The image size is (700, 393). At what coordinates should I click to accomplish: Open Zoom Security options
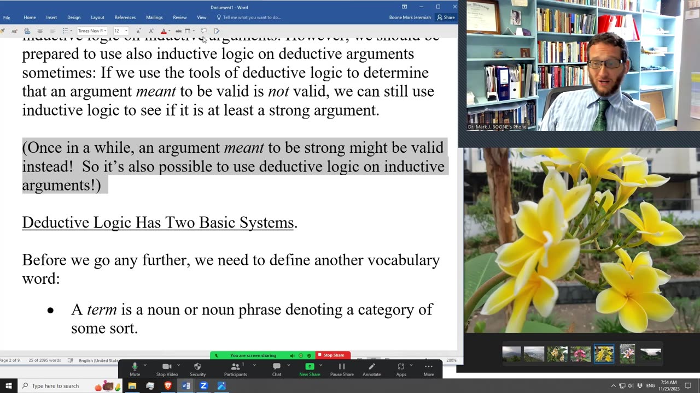coord(197,370)
